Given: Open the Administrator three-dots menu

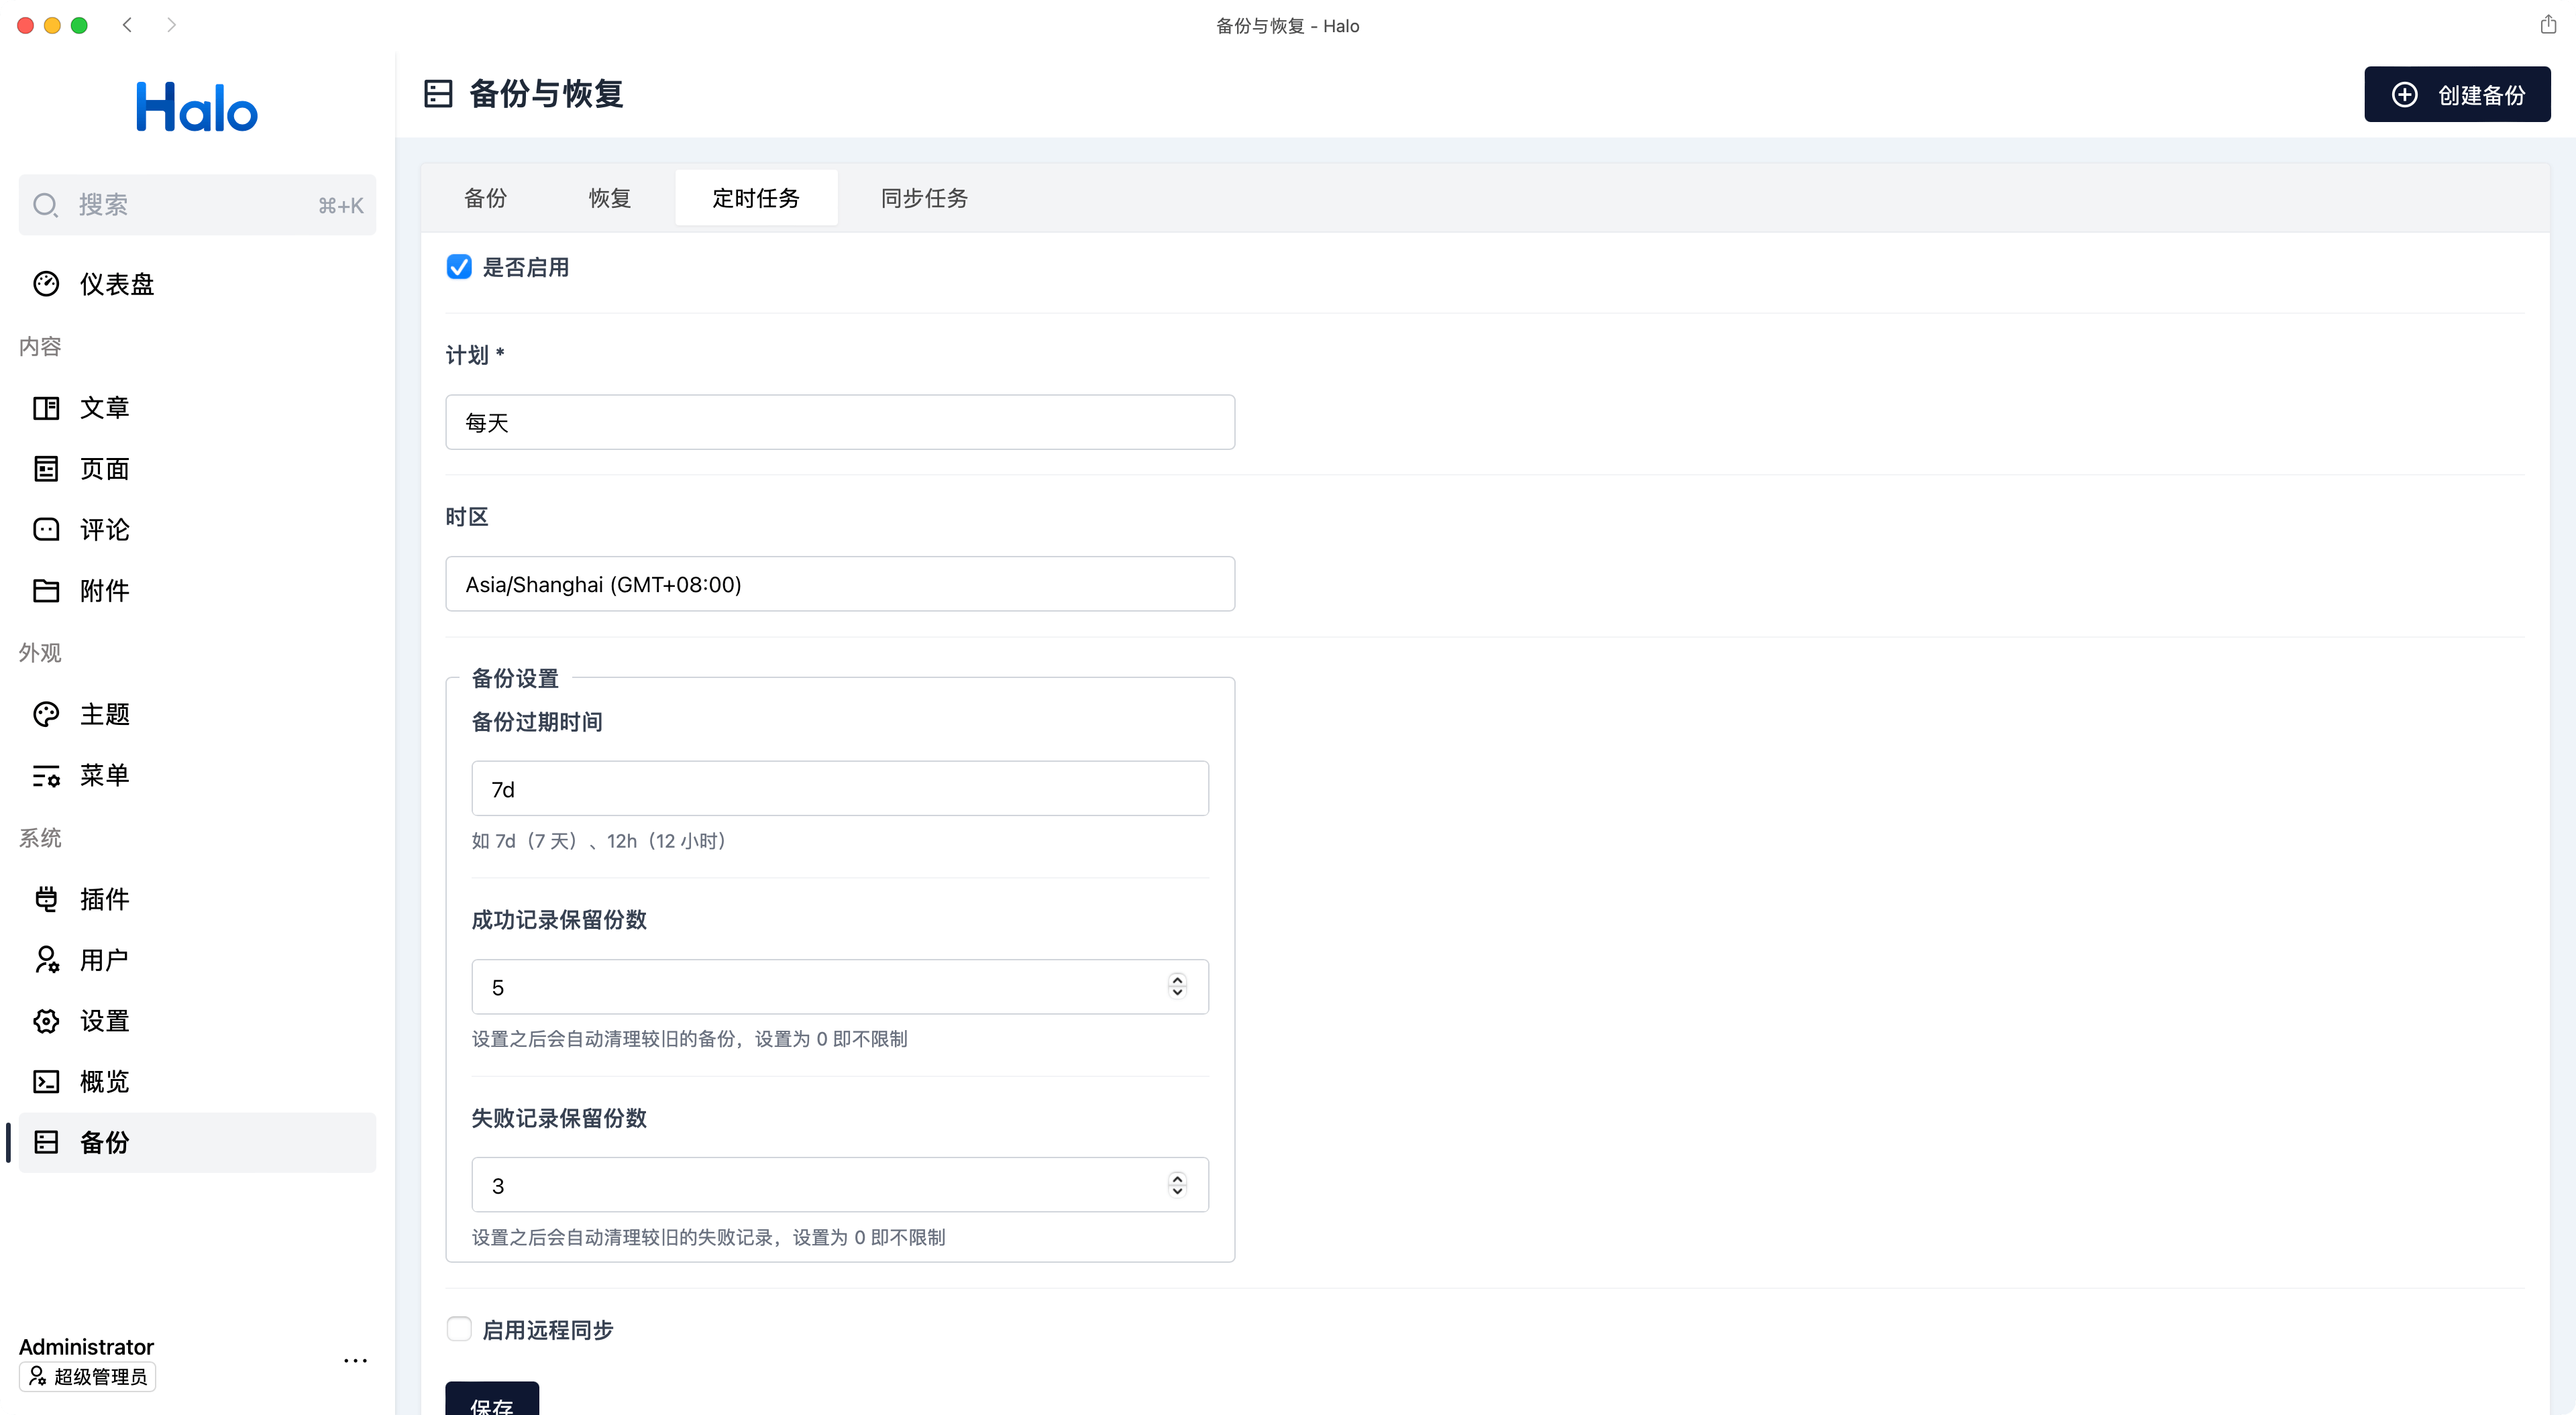Looking at the screenshot, I should click(x=355, y=1361).
